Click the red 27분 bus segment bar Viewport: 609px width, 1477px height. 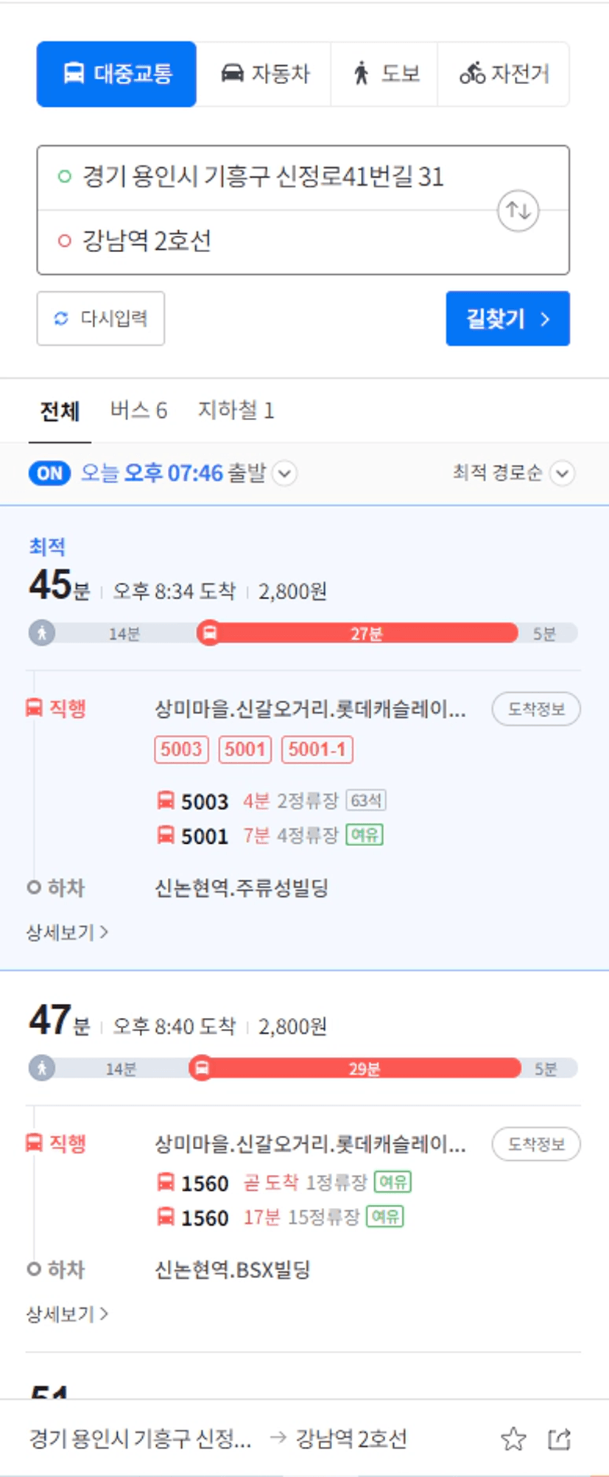pyautogui.click(x=365, y=633)
